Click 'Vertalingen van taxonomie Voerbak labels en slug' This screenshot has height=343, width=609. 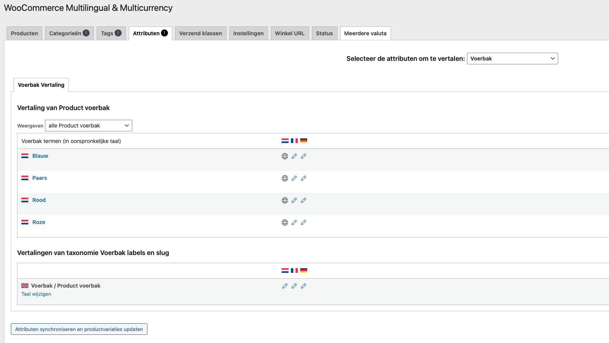click(x=93, y=253)
